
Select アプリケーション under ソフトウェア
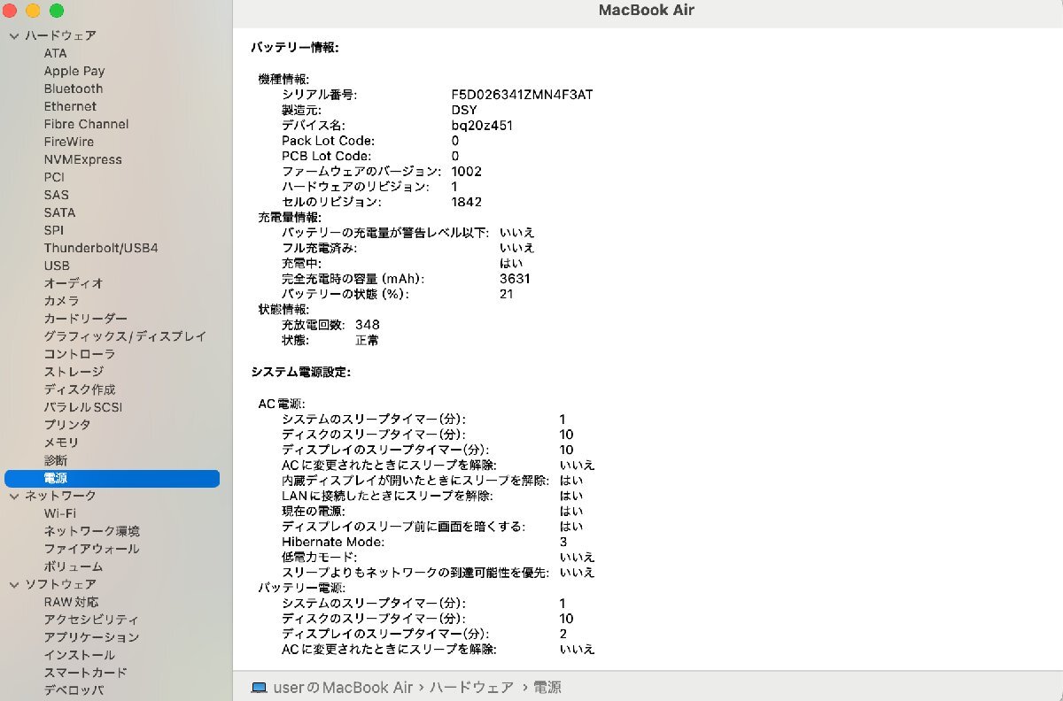pyautogui.click(x=92, y=637)
